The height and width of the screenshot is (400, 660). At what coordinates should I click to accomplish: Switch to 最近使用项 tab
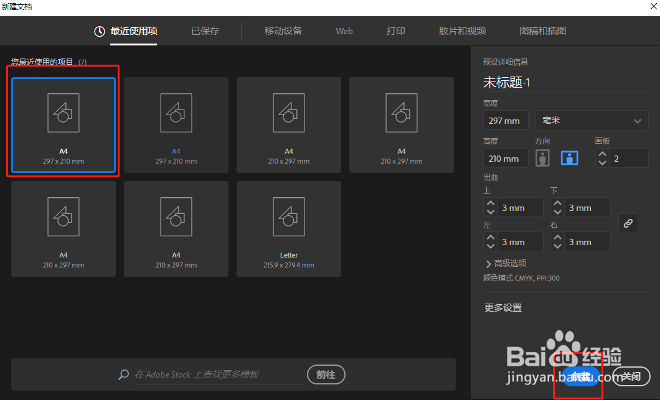pyautogui.click(x=133, y=31)
